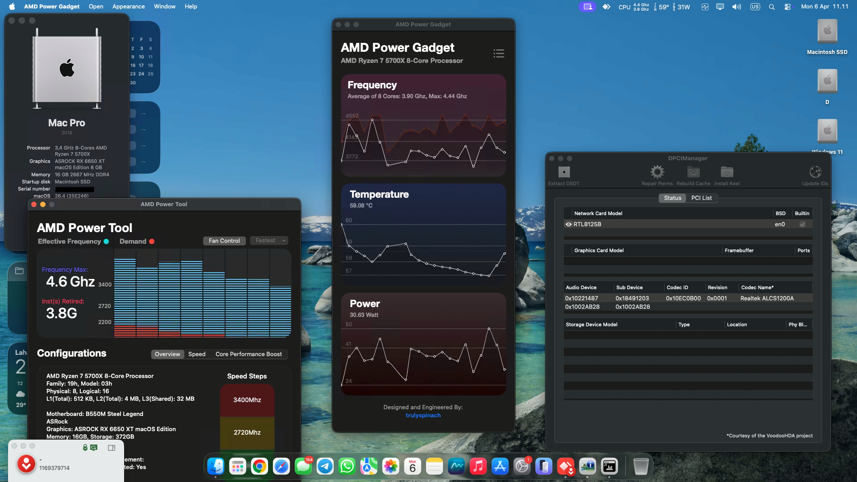This screenshot has width=857, height=482.
Task: Click the 3400Mhz speed step
Action: (247, 400)
